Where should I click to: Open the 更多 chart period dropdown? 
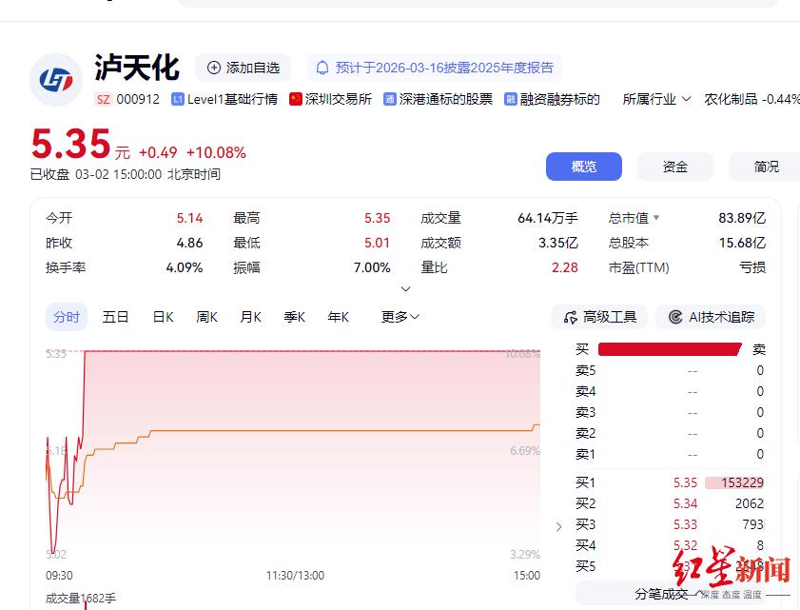click(x=400, y=317)
